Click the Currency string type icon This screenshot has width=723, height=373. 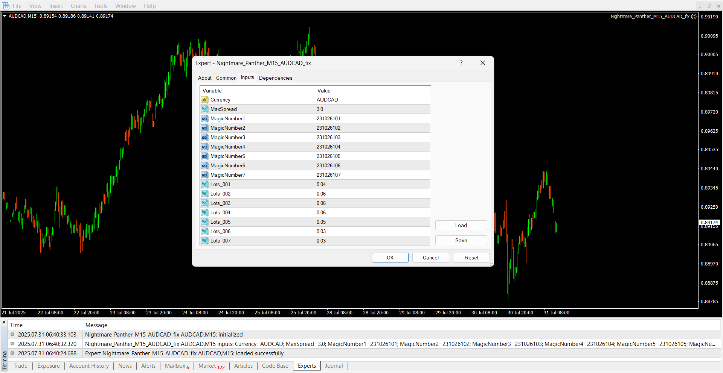pos(204,100)
